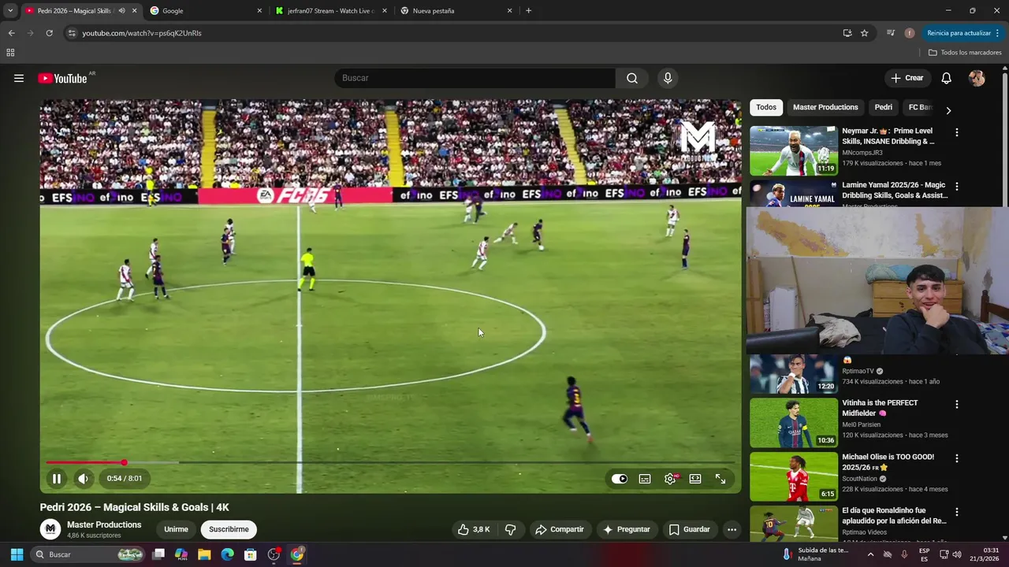Select the Todos filter chip
The image size is (1009, 567).
(766, 107)
